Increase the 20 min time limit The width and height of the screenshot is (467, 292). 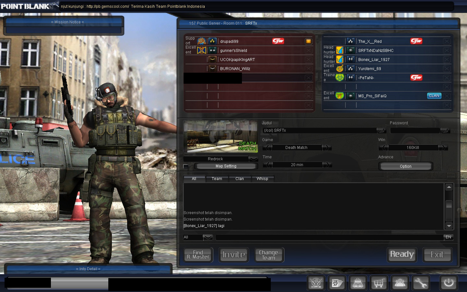pos(327,165)
